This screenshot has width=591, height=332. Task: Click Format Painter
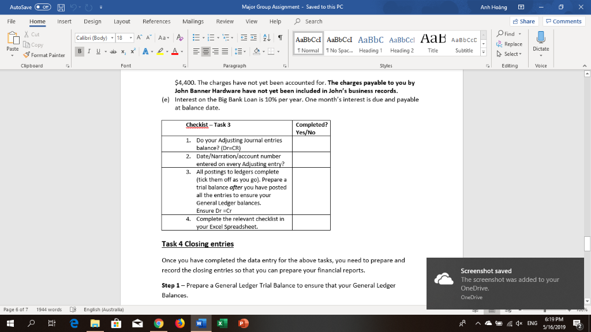tap(44, 55)
